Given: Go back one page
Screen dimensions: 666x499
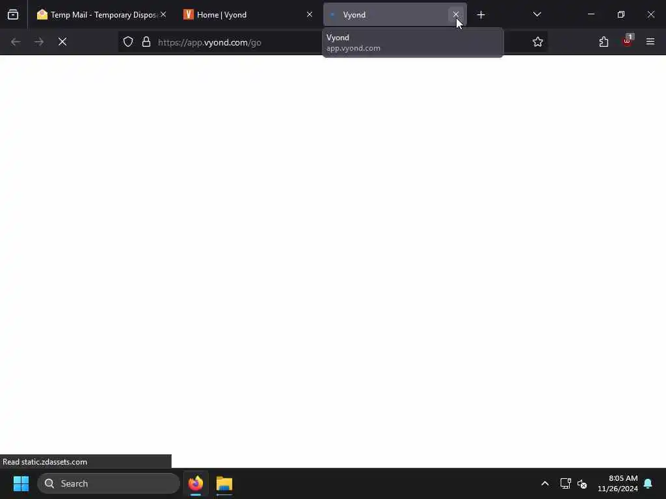Looking at the screenshot, I should coord(16,42).
